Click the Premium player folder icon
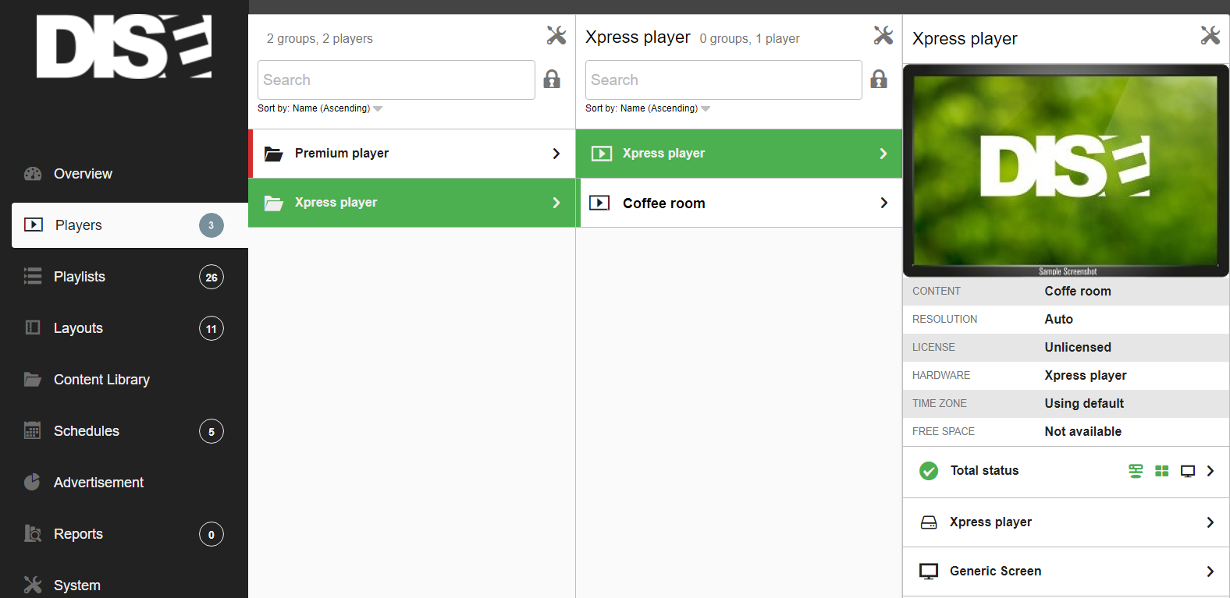Image resolution: width=1230 pixels, height=598 pixels. click(273, 154)
